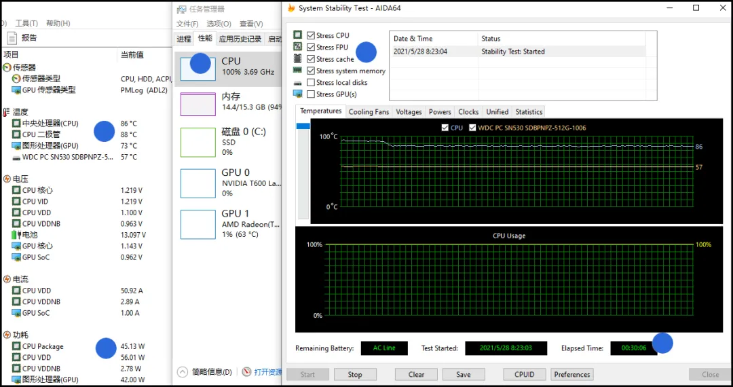
Task: Click the 打开资源 link in Task Manager
Action: click(268, 372)
